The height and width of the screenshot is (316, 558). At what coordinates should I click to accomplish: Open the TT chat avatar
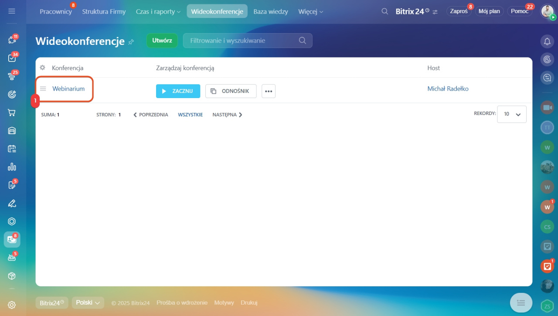pos(547,127)
